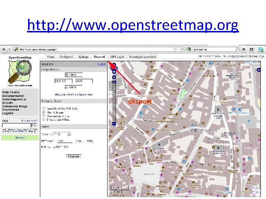
Task: Open the Community Blogs link
Action: [x=15, y=106]
